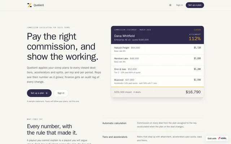Click the arrow icon in Set up a plan

[47, 93]
